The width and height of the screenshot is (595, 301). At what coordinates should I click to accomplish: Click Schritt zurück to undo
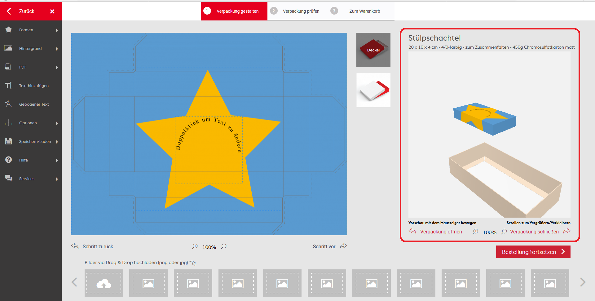[92, 246]
